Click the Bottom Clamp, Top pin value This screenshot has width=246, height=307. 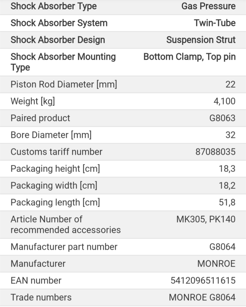click(x=189, y=57)
